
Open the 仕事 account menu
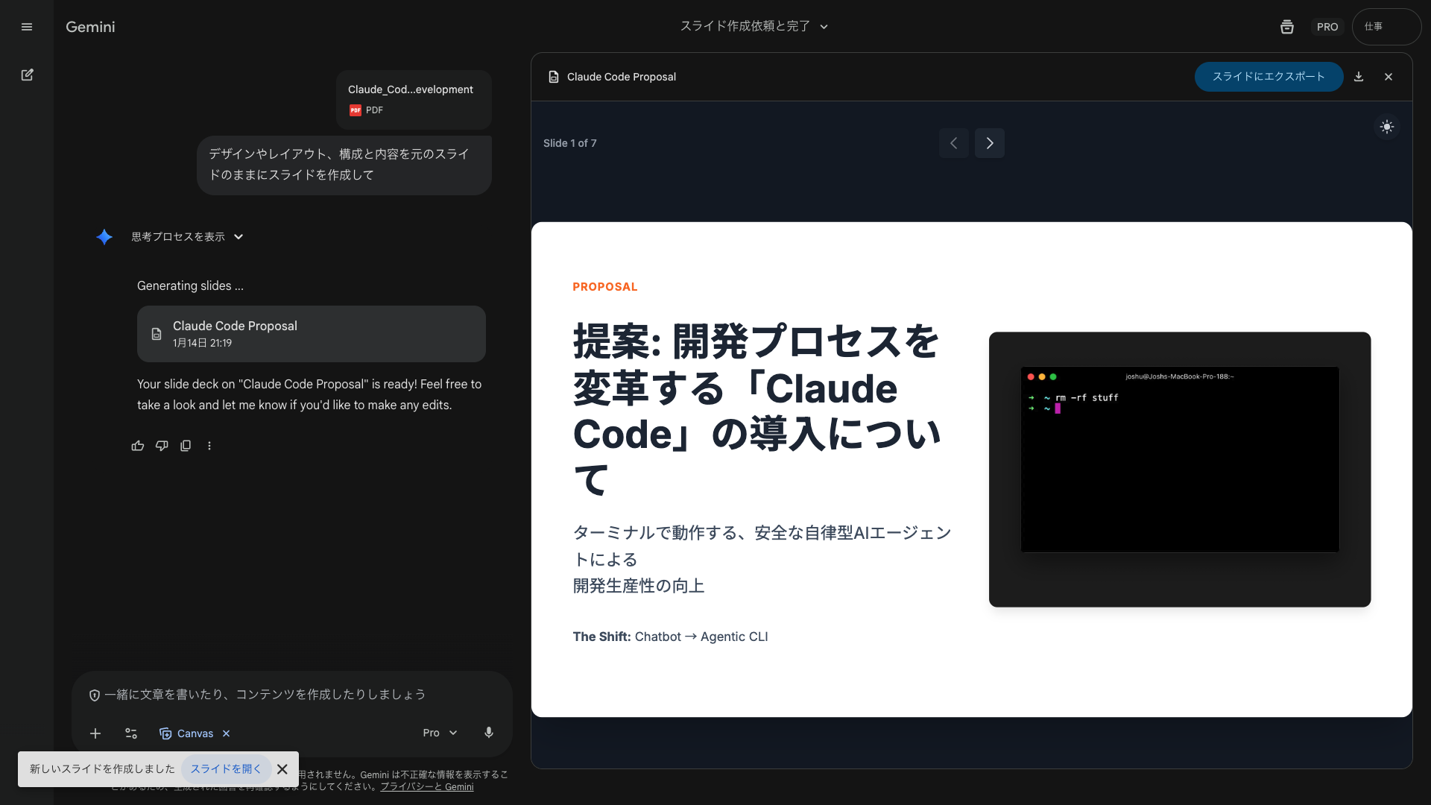[1386, 27]
